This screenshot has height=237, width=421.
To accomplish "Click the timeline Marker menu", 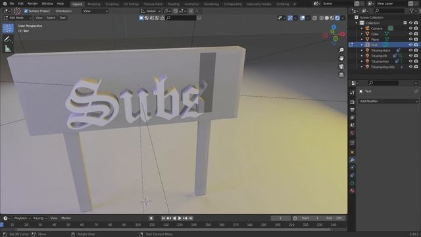I will pos(66,218).
